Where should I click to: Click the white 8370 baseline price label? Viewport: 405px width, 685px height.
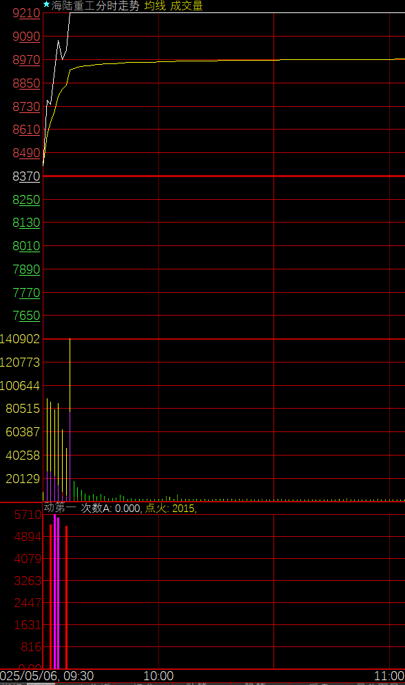[27, 176]
